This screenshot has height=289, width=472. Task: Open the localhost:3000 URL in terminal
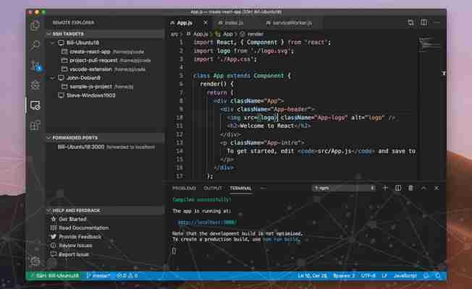click(207, 223)
